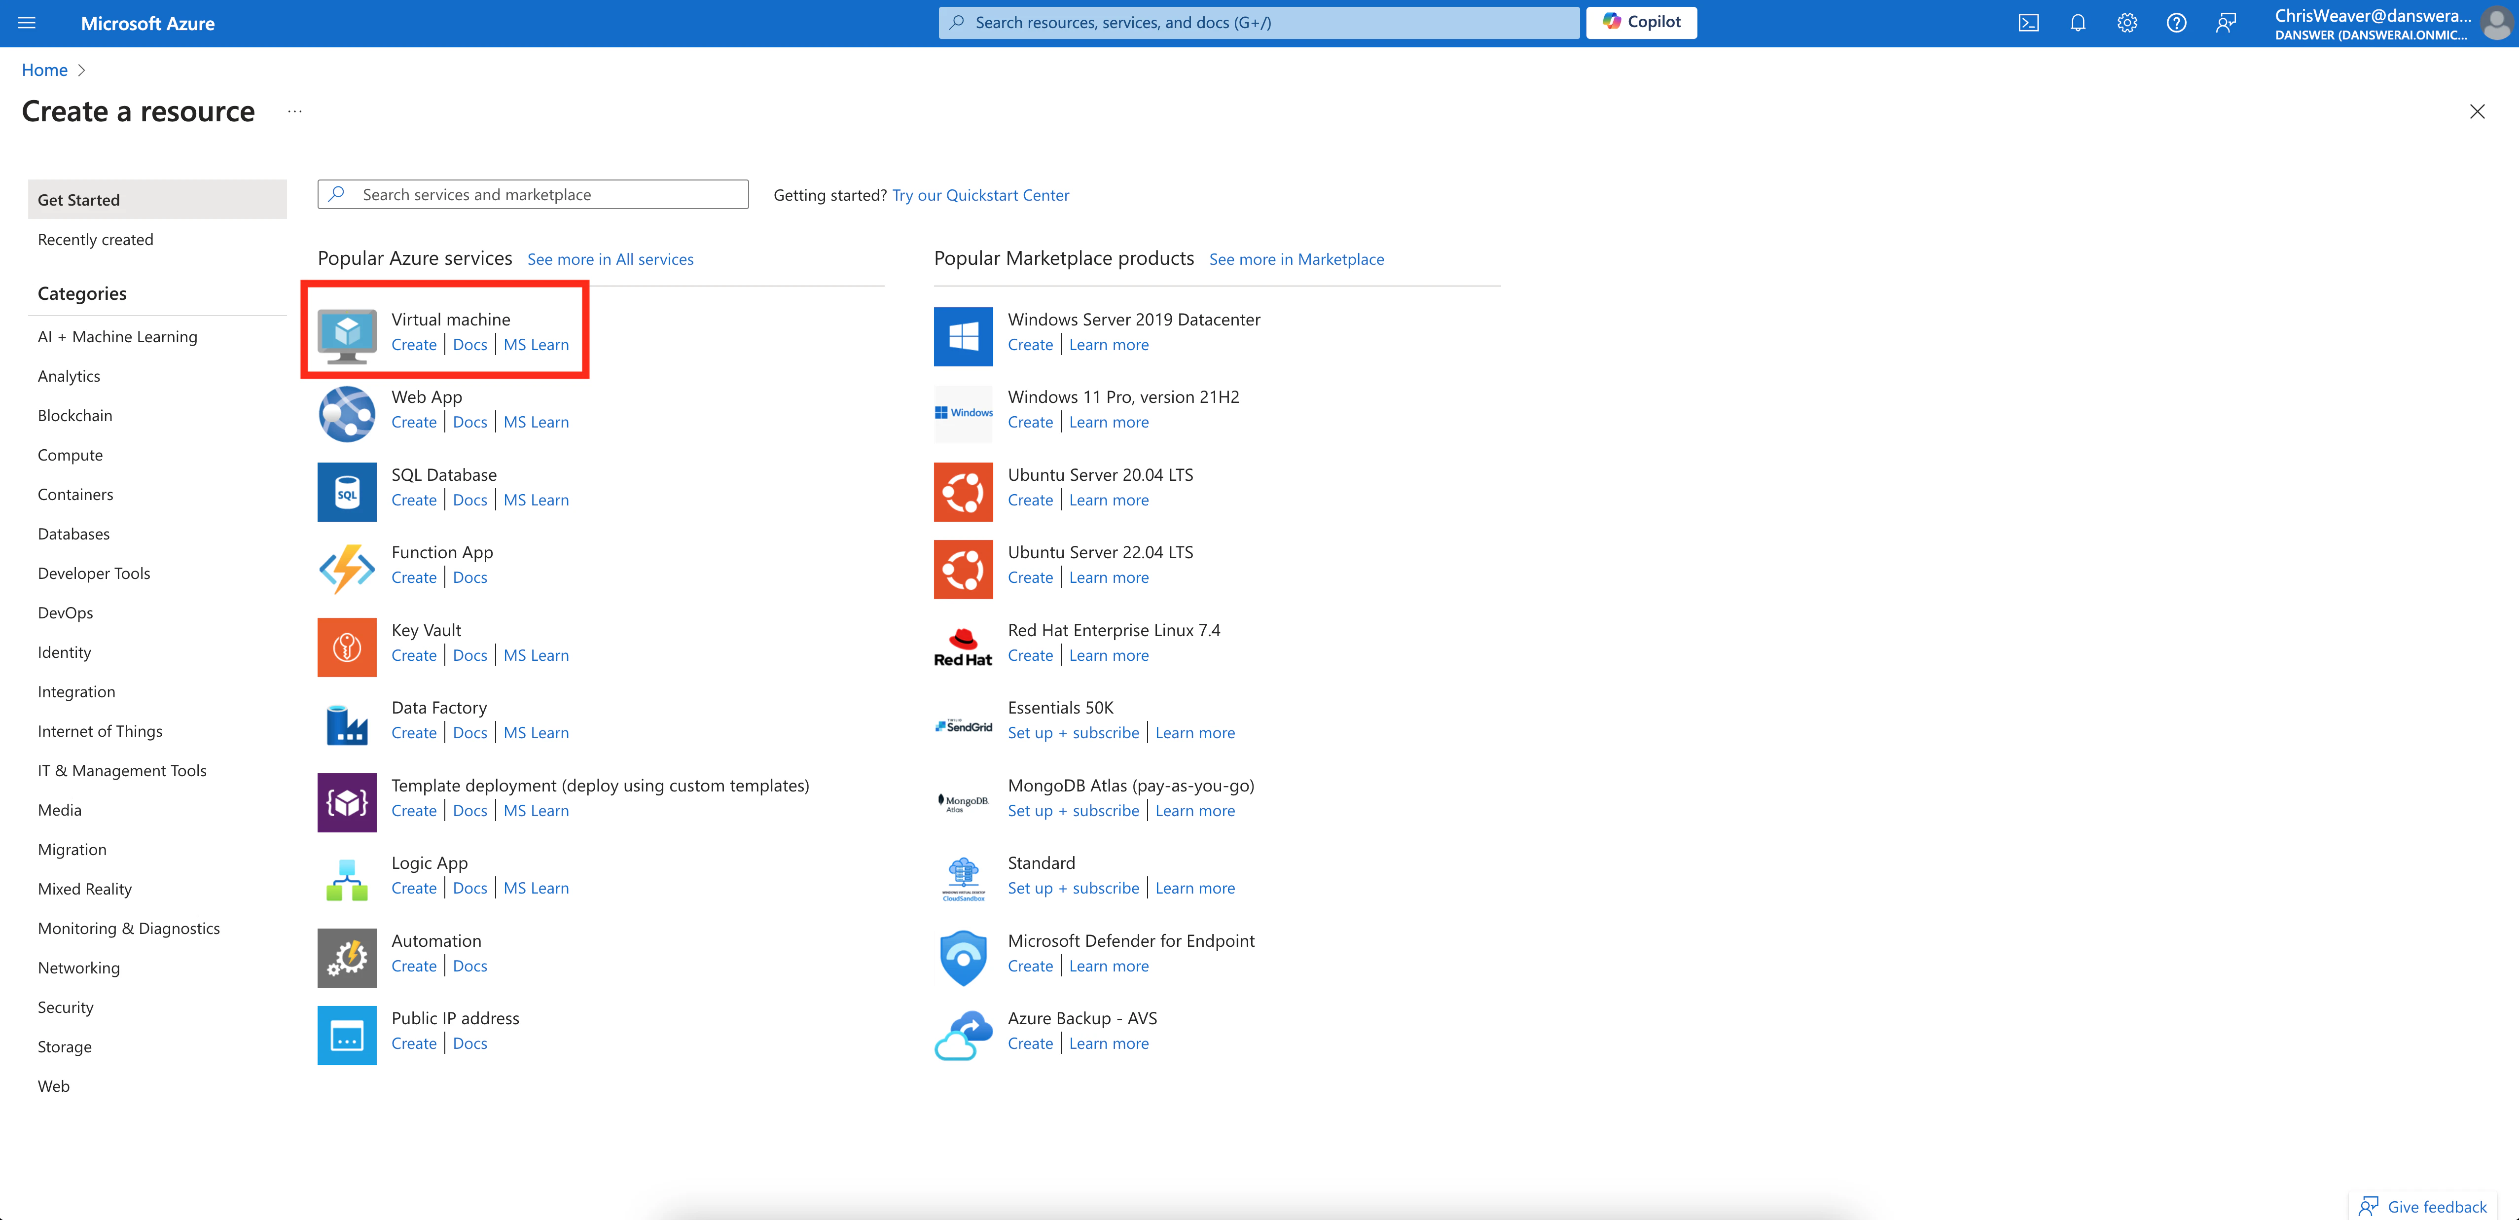Open the notifications bell

click(2078, 23)
